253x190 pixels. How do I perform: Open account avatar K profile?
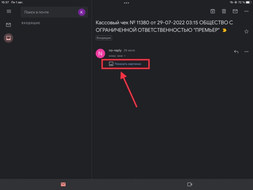point(81,12)
